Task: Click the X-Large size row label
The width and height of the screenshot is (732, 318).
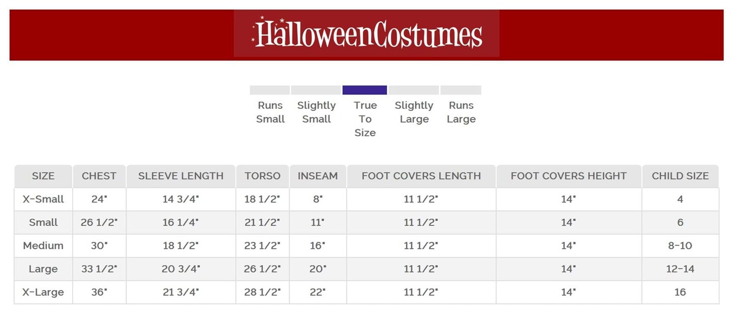Action: (x=43, y=293)
